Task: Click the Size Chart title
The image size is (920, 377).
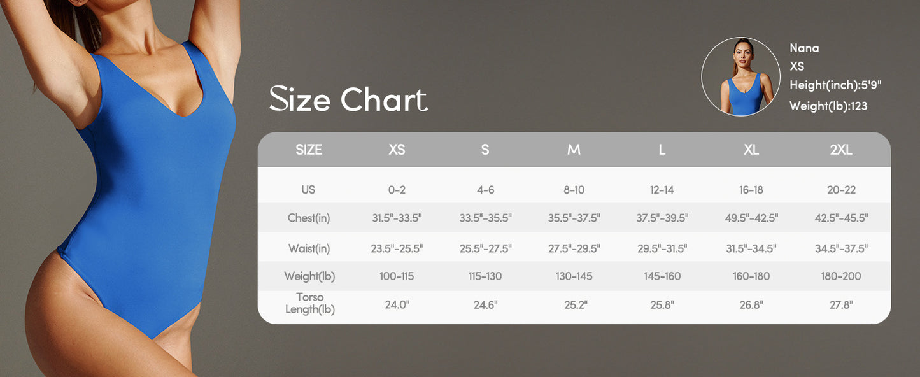Action: (x=348, y=100)
